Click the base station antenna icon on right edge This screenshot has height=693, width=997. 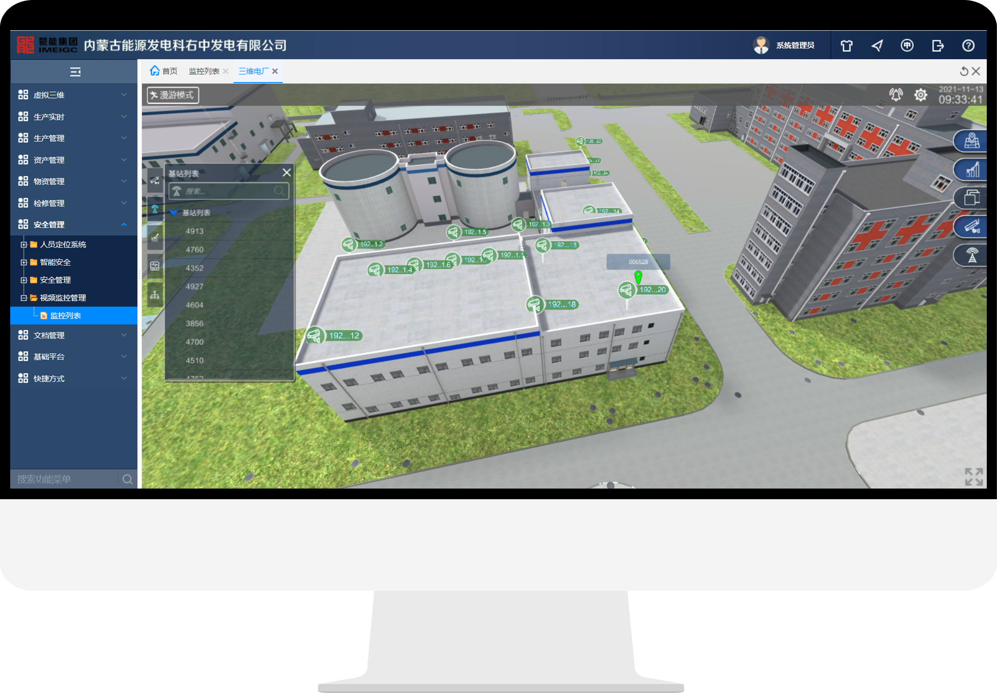(972, 255)
